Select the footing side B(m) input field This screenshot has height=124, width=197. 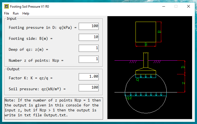pos(89,37)
